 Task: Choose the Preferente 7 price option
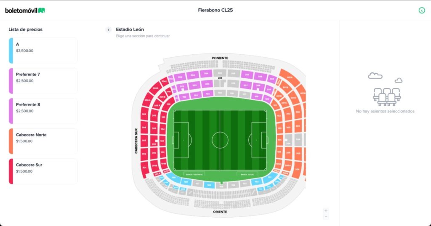43,81
